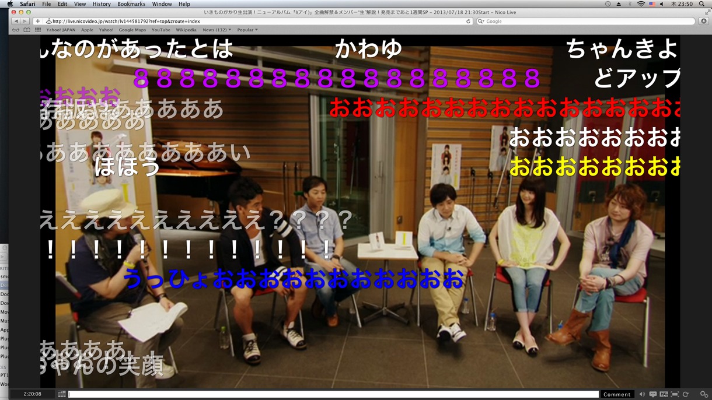Open the Reading List glasses icon

point(16,30)
